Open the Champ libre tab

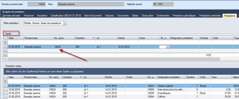coord(147,16)
